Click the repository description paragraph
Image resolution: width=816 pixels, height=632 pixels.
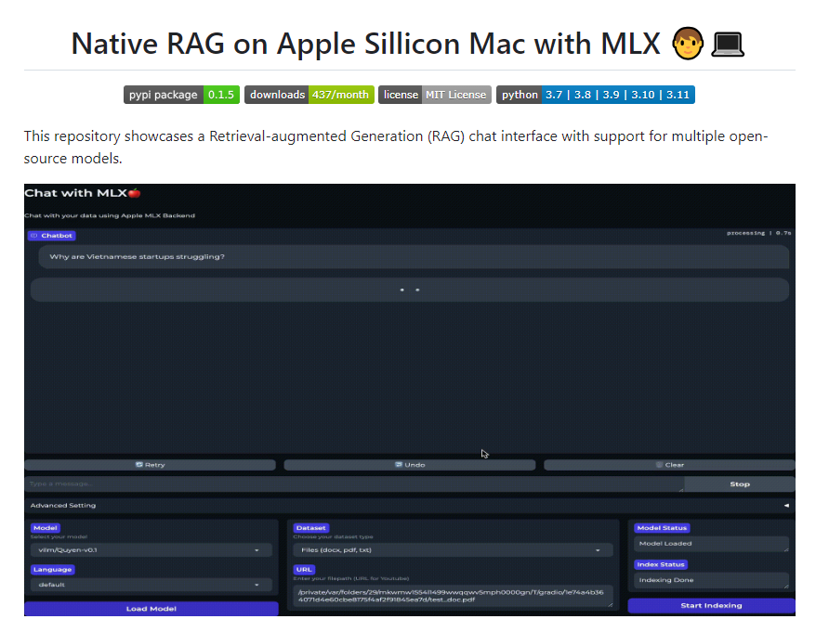[396, 147]
